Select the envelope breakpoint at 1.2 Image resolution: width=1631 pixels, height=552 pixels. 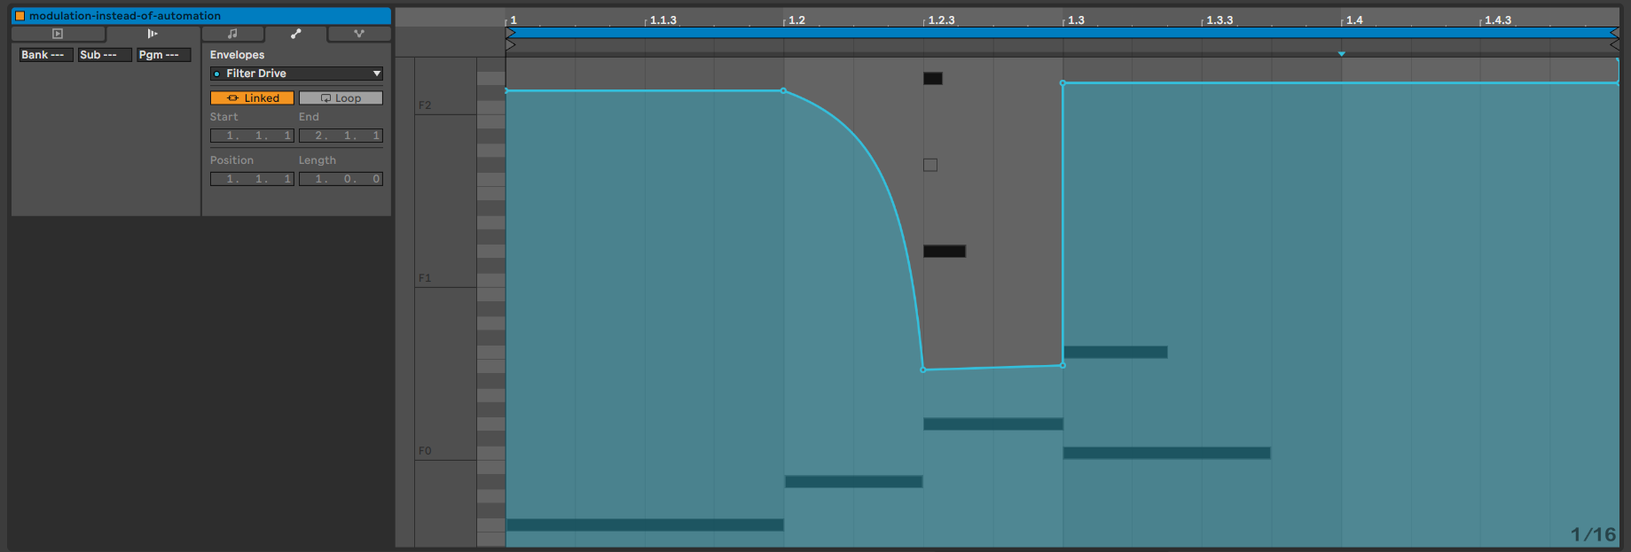(x=783, y=90)
